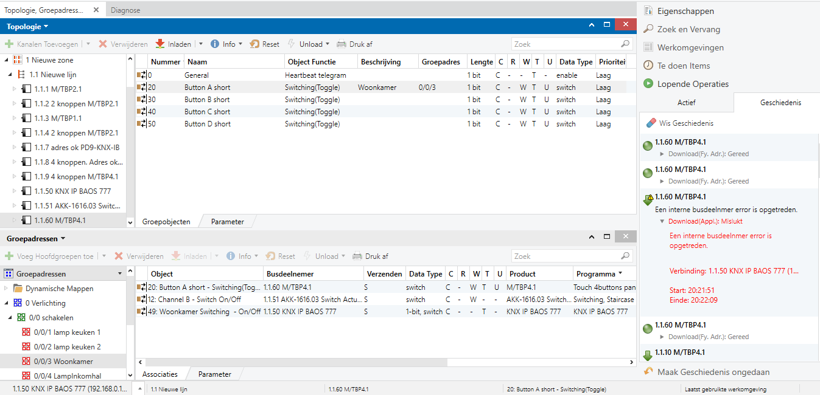Click Wis Geschiedenis eraser button

(679, 123)
